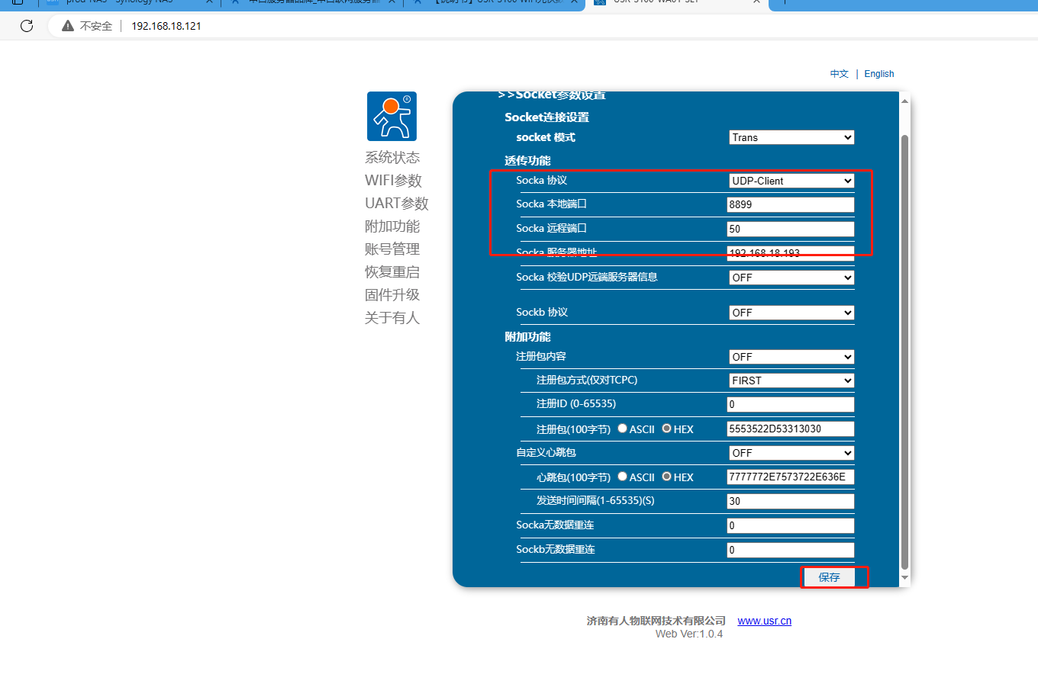Click the Sockb无数据重连 input field
Viewport: 1038px width, 700px height.
click(791, 550)
